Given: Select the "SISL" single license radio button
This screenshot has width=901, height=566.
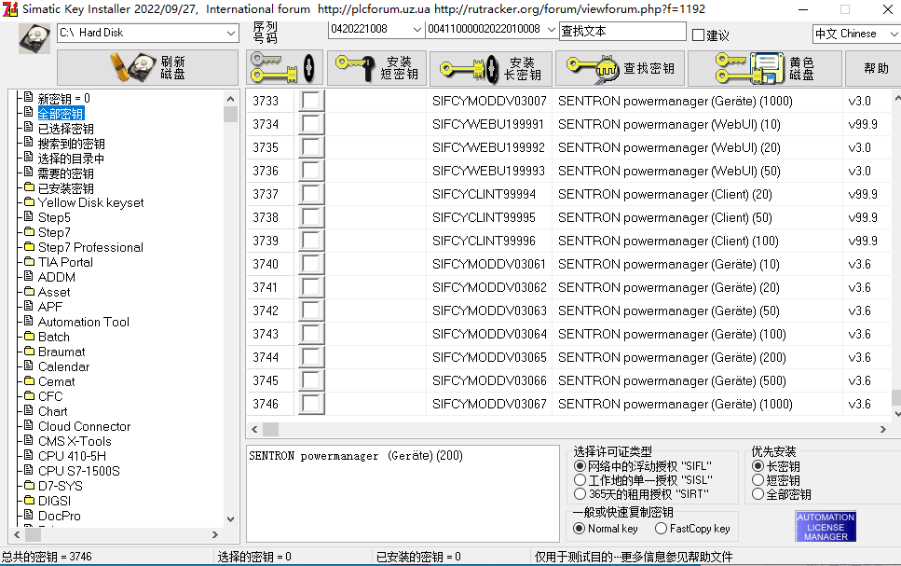Looking at the screenshot, I should pos(580,480).
